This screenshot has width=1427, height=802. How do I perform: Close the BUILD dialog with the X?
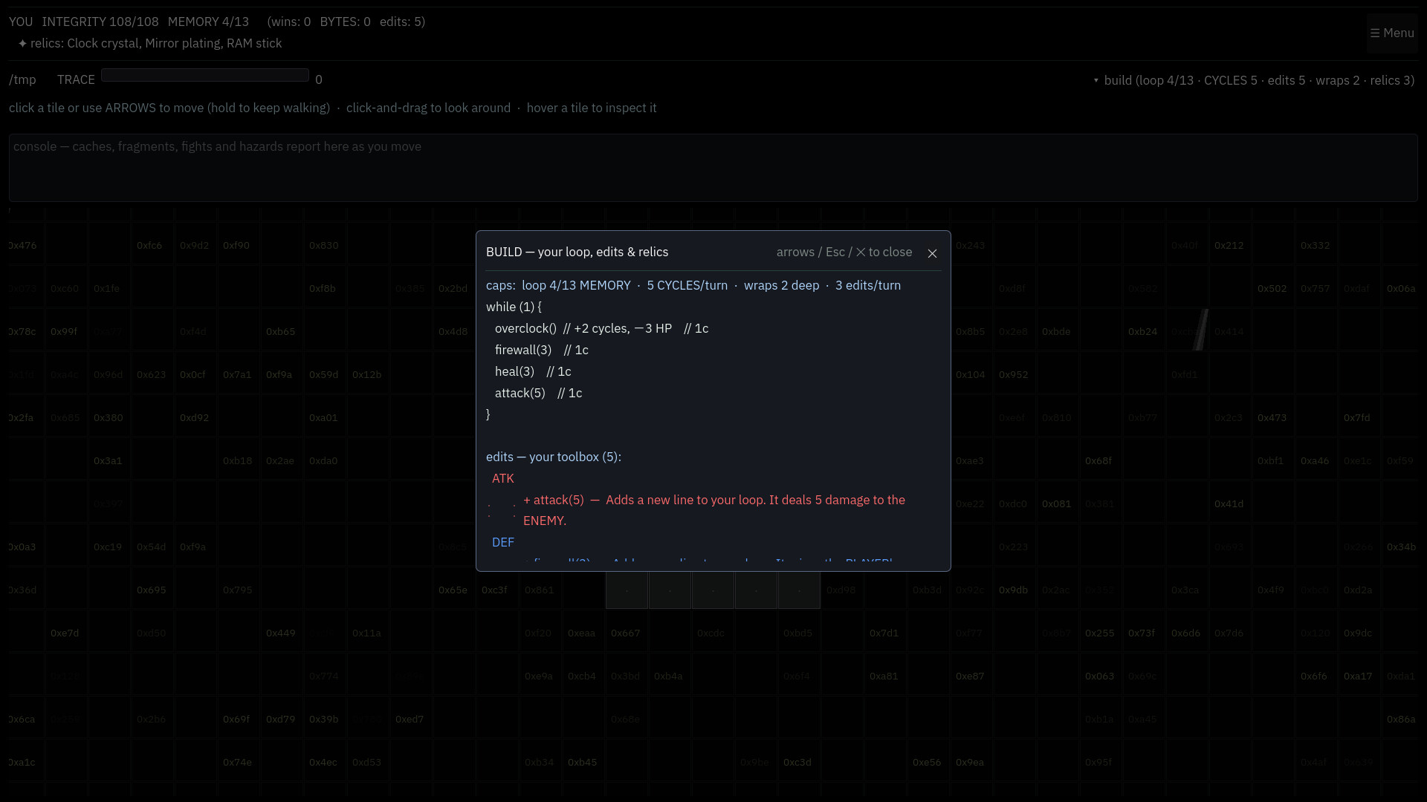coord(932,253)
